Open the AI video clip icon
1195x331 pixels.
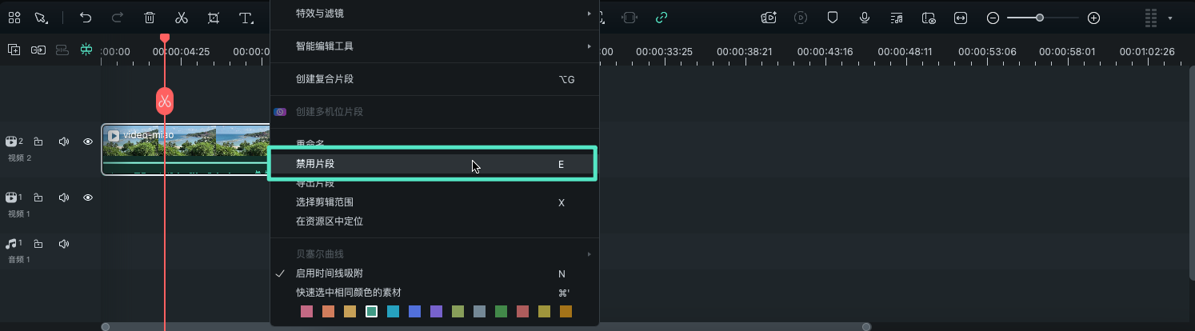click(769, 18)
